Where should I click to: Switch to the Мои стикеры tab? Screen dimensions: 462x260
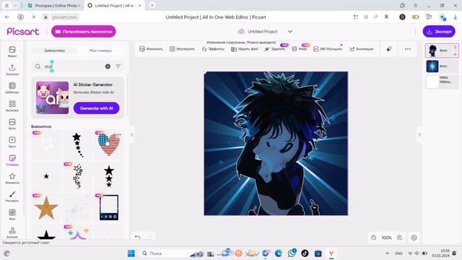coord(100,51)
